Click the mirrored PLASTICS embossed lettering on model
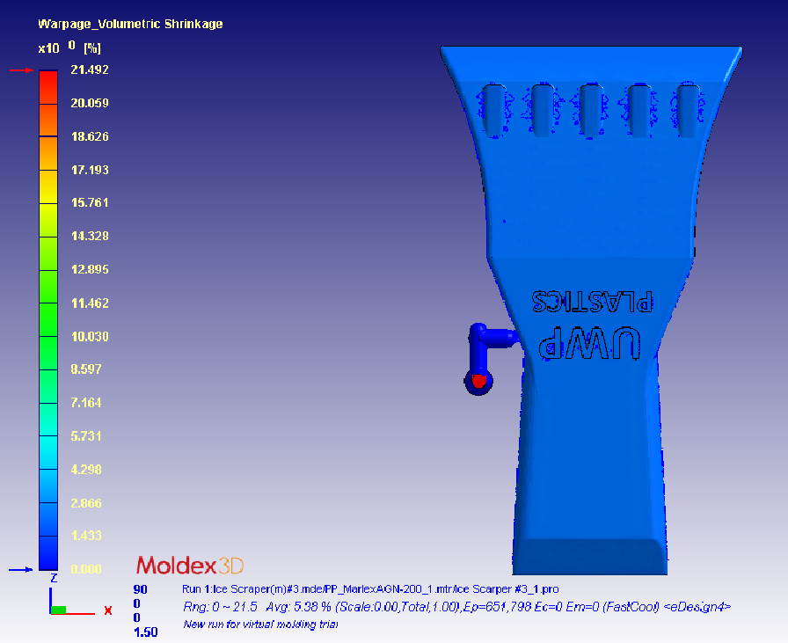This screenshot has height=643, width=788. pyautogui.click(x=592, y=301)
